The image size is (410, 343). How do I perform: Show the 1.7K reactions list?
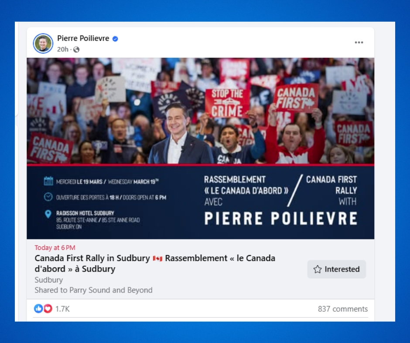click(x=62, y=309)
